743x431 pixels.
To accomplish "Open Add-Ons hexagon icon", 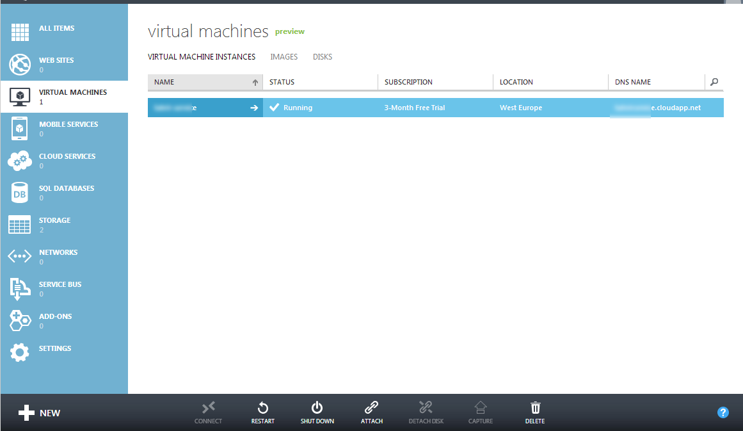I will tap(20, 320).
